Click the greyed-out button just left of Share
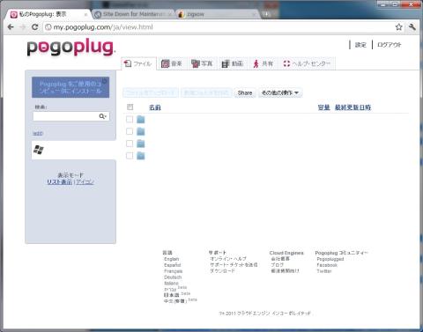This screenshot has width=423, height=332. 206,92
